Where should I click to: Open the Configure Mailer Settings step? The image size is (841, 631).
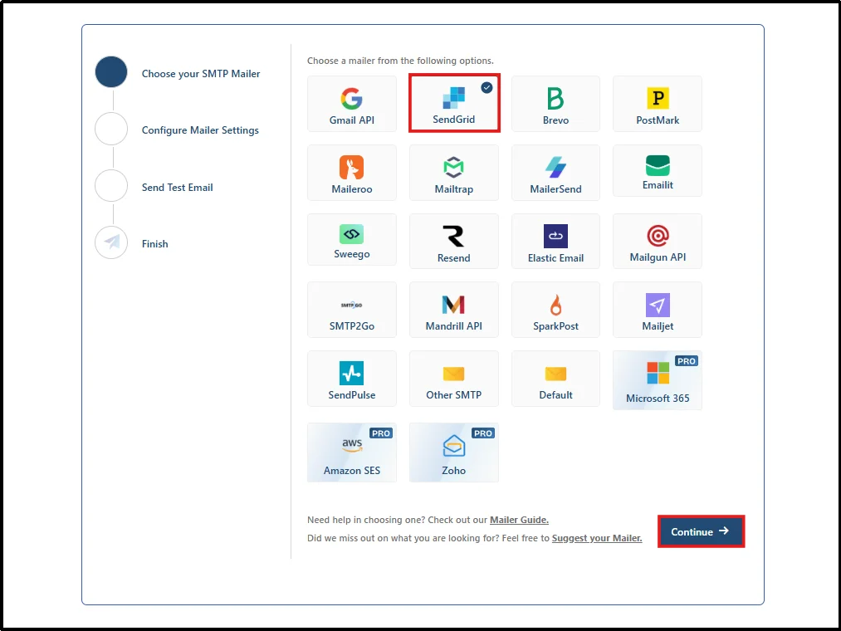coord(200,130)
